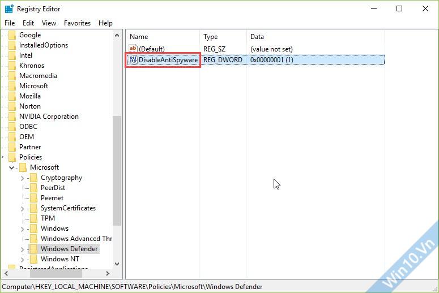Click the Peernet folder icon
Viewport: 439px width, 293px height.
(x=33, y=198)
